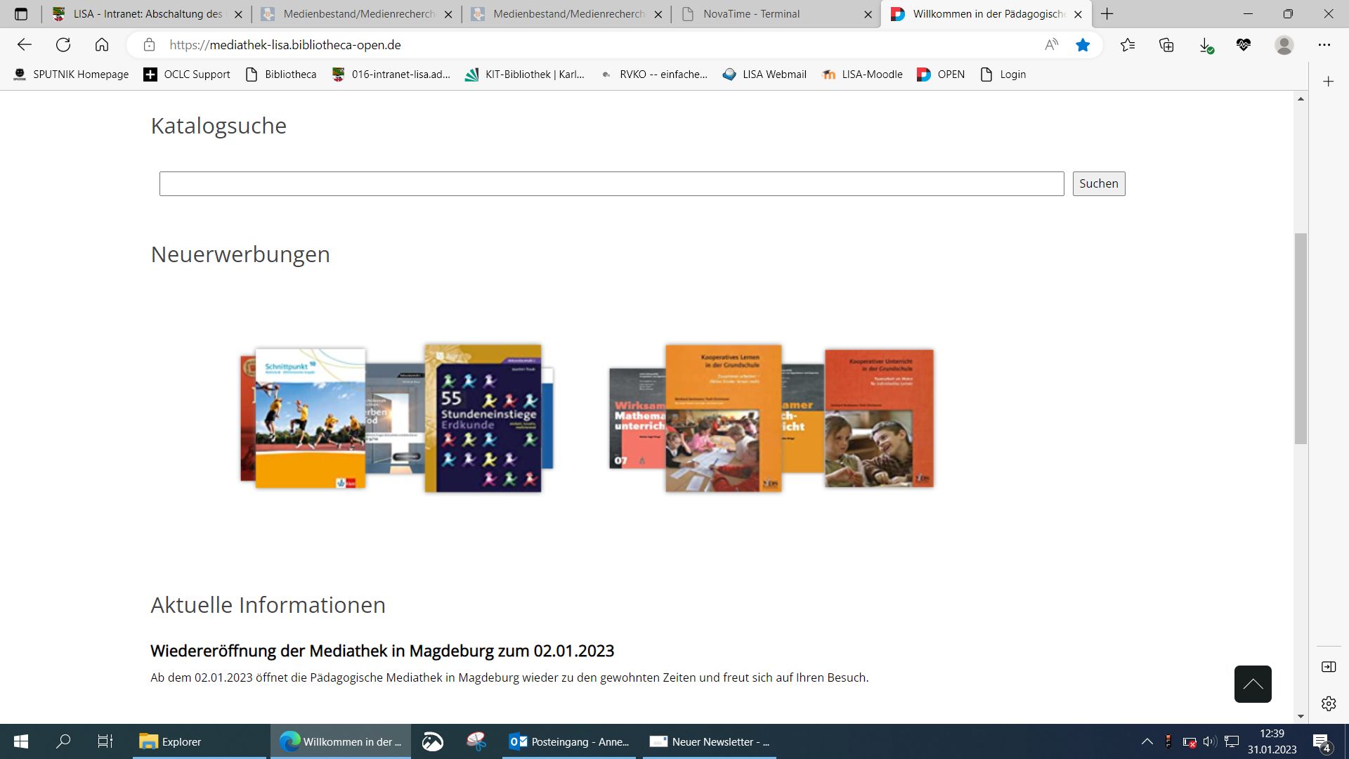Focus the Katalogsuche search field

pos(611,183)
